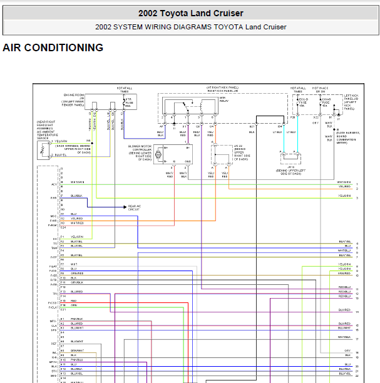
Task: Click the "ECU-B FUSE 15A" label
Action: point(303,102)
